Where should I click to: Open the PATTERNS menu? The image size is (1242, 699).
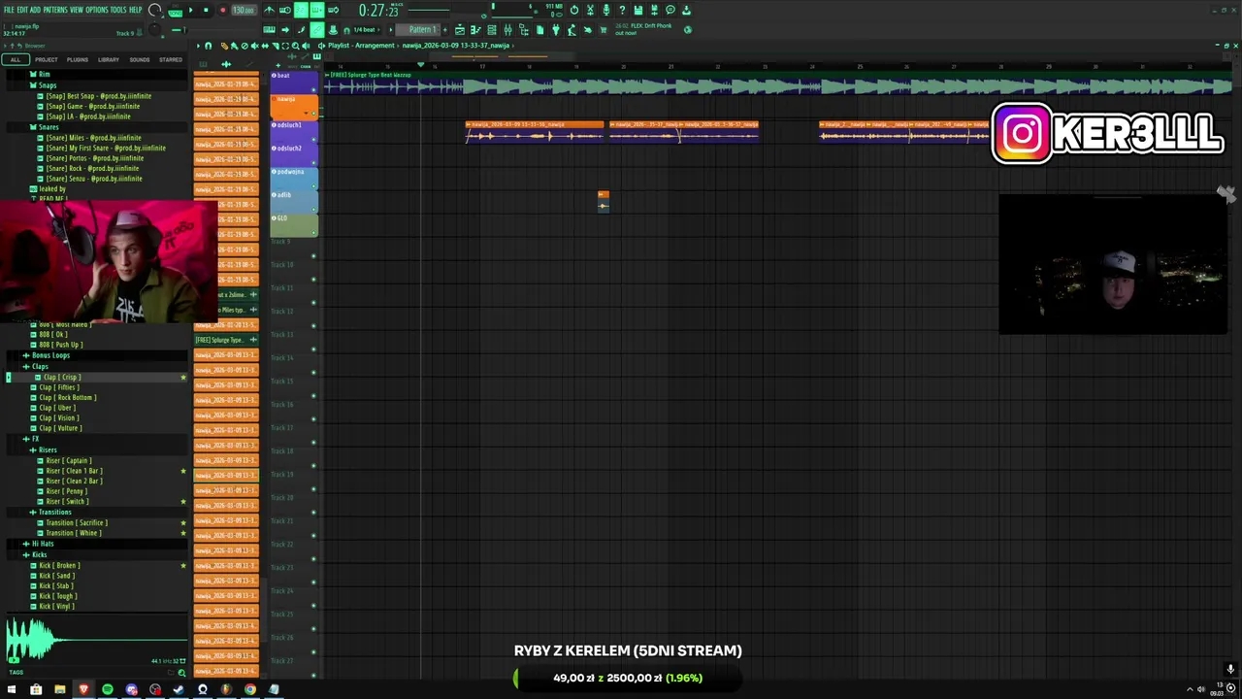[55, 10]
